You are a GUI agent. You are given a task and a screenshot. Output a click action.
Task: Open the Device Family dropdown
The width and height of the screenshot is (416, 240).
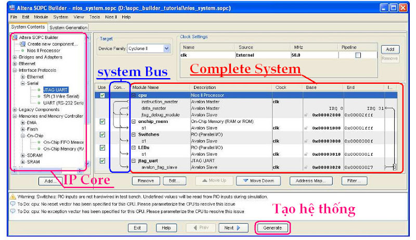click(166, 48)
